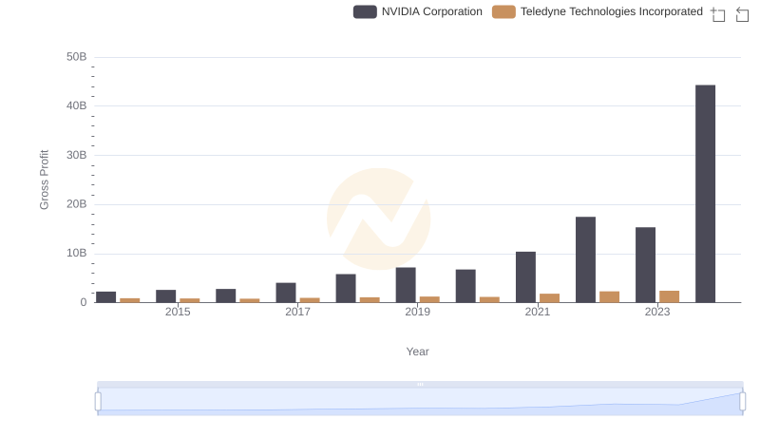Click the NVIDIA bar for 2021

(525, 277)
